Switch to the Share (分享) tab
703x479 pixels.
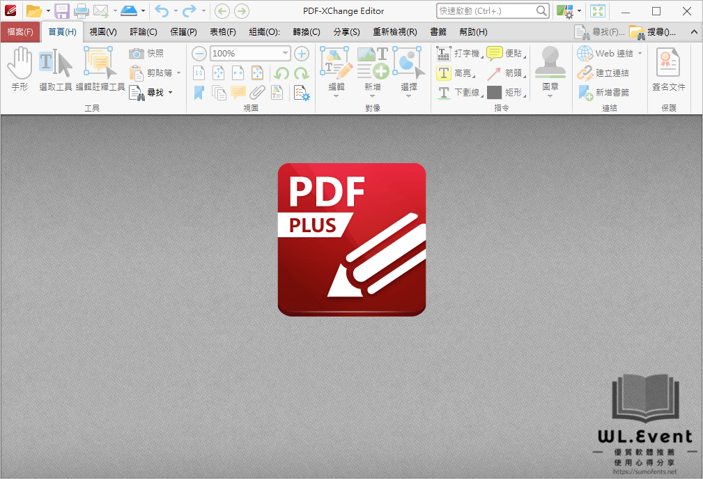pos(346,32)
